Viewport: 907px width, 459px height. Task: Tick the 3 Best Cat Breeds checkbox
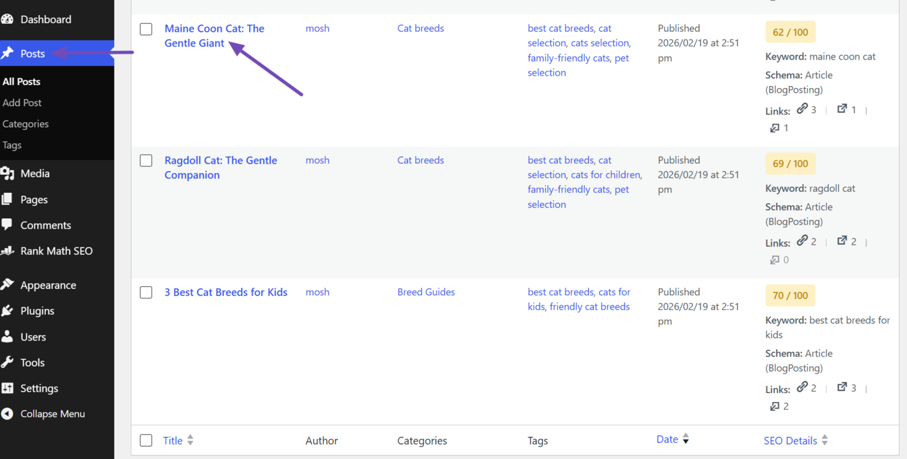(146, 293)
